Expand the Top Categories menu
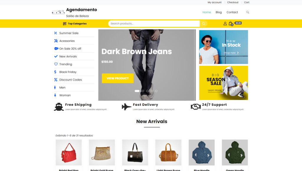The image size is (302, 171). [x=75, y=24]
